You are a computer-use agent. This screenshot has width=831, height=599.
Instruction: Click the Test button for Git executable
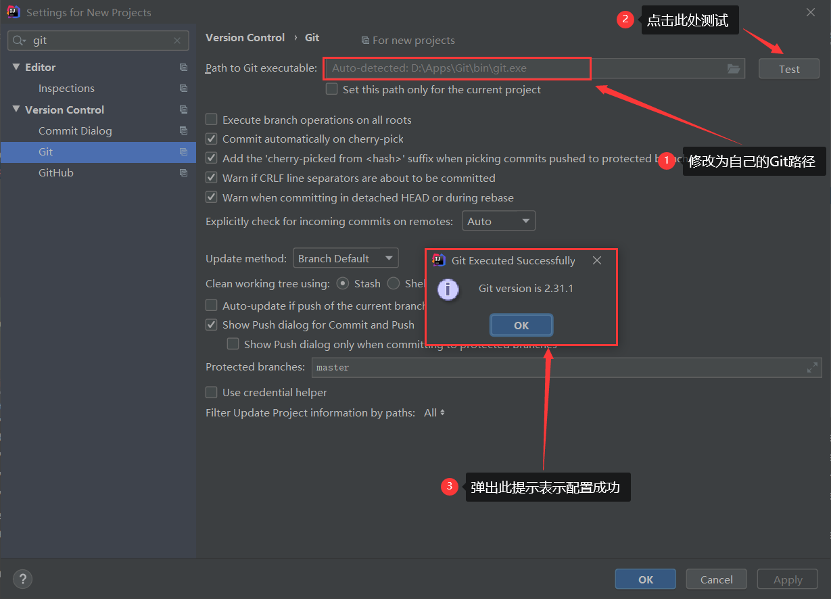click(789, 68)
